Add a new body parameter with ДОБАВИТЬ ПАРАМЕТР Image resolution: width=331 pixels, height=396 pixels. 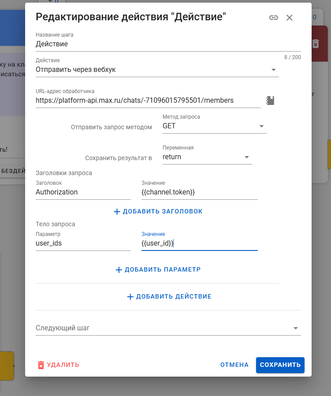coord(158,269)
